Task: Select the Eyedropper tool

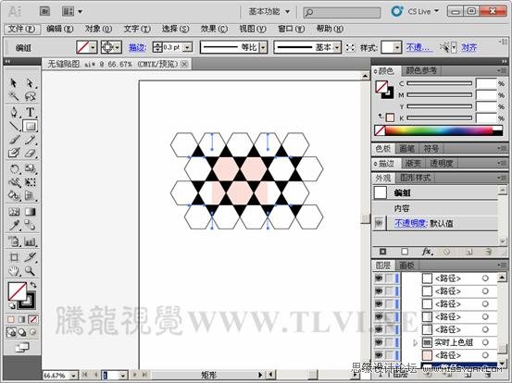Action: click(x=13, y=225)
